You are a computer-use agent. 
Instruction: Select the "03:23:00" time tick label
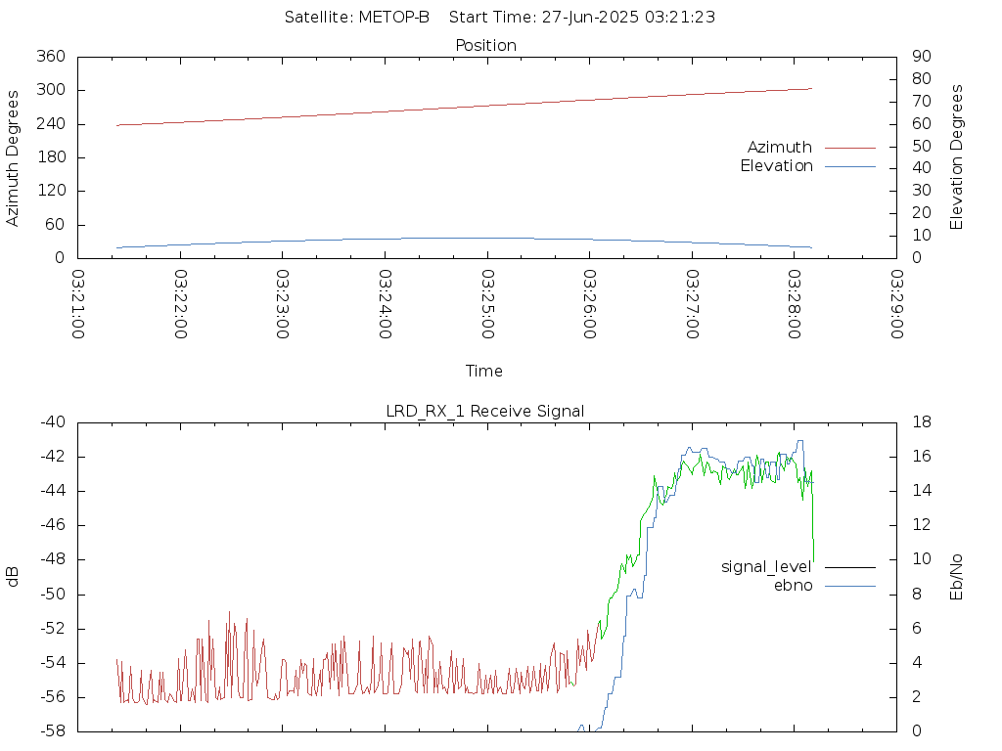[283, 304]
